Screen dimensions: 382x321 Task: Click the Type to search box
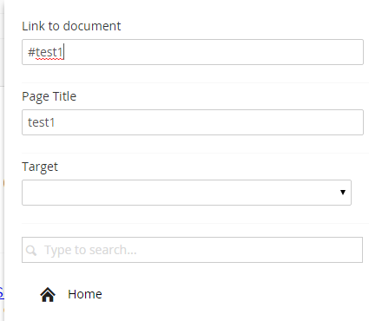[192, 250]
